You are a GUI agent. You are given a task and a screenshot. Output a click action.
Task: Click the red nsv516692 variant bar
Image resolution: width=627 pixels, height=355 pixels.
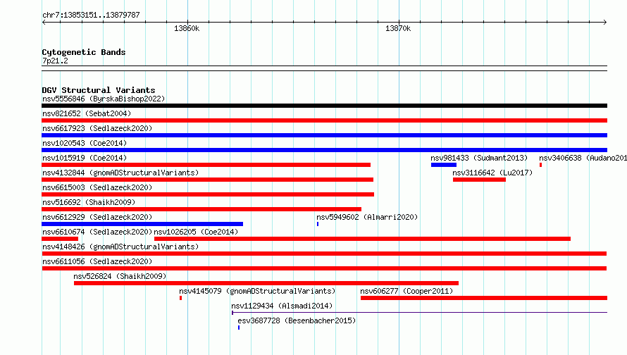coord(201,209)
